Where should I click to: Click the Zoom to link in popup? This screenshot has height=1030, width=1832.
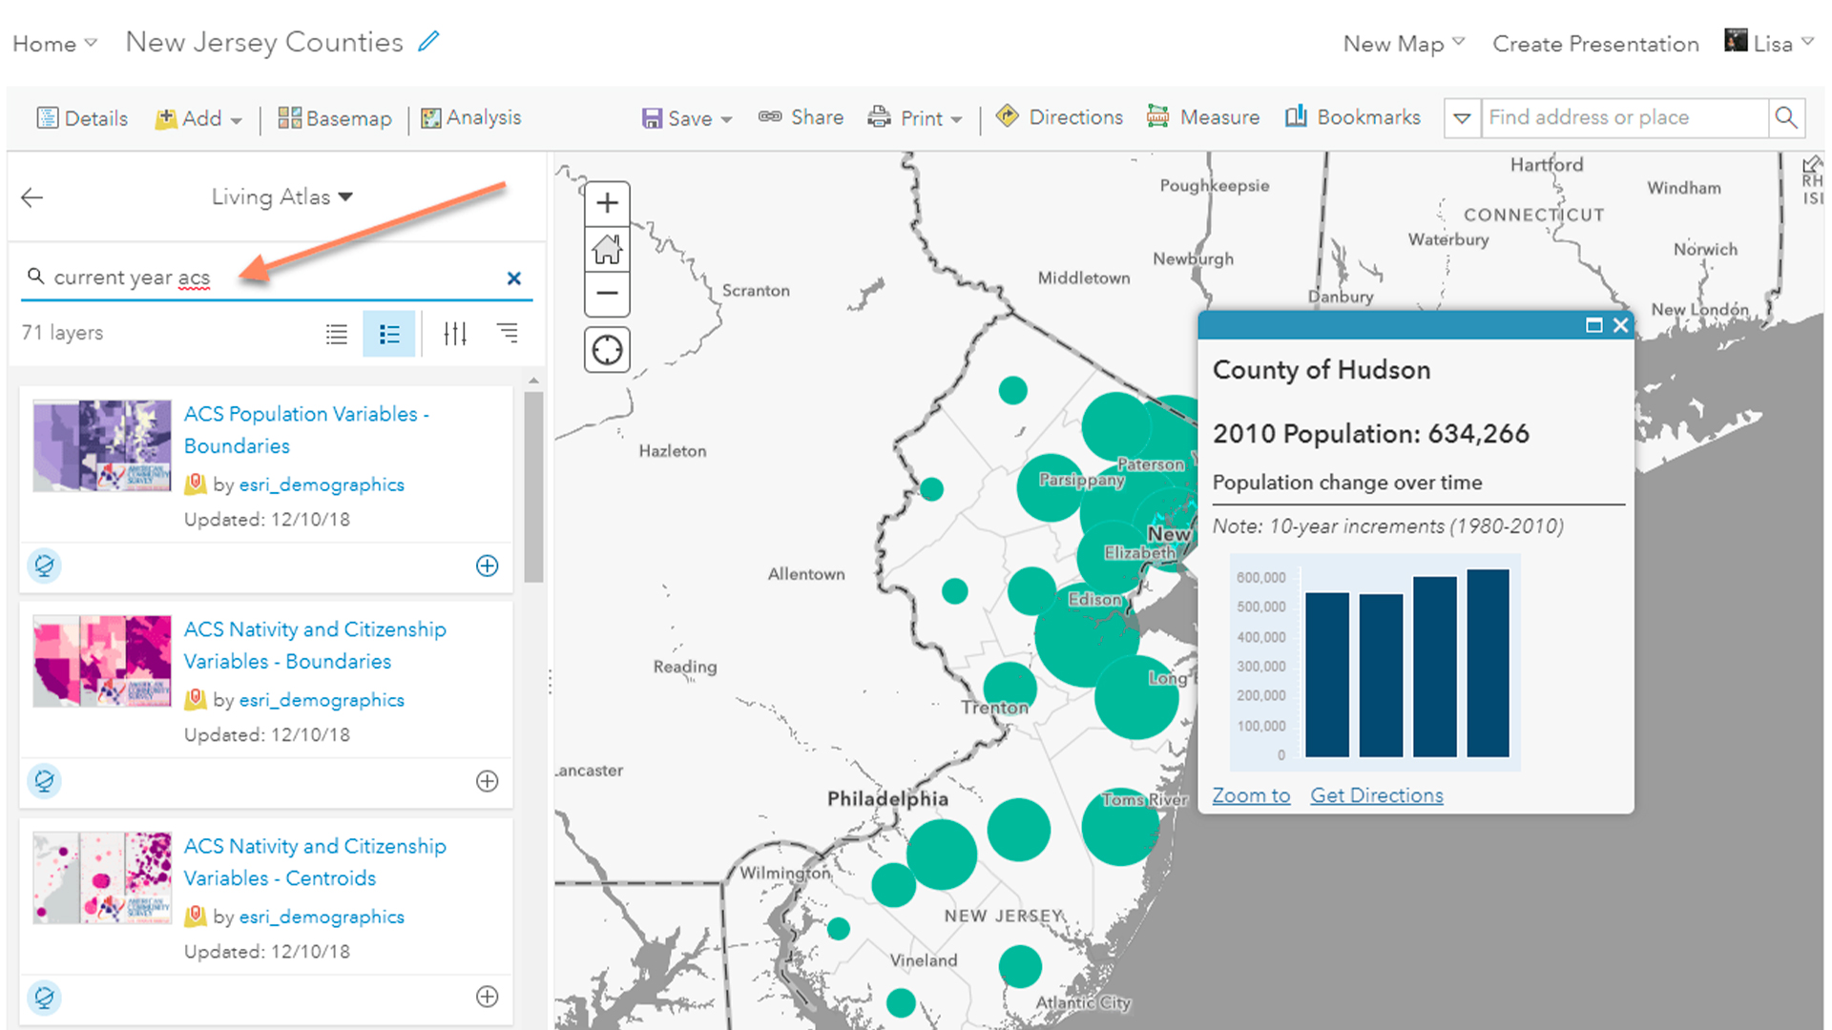[x=1250, y=795]
